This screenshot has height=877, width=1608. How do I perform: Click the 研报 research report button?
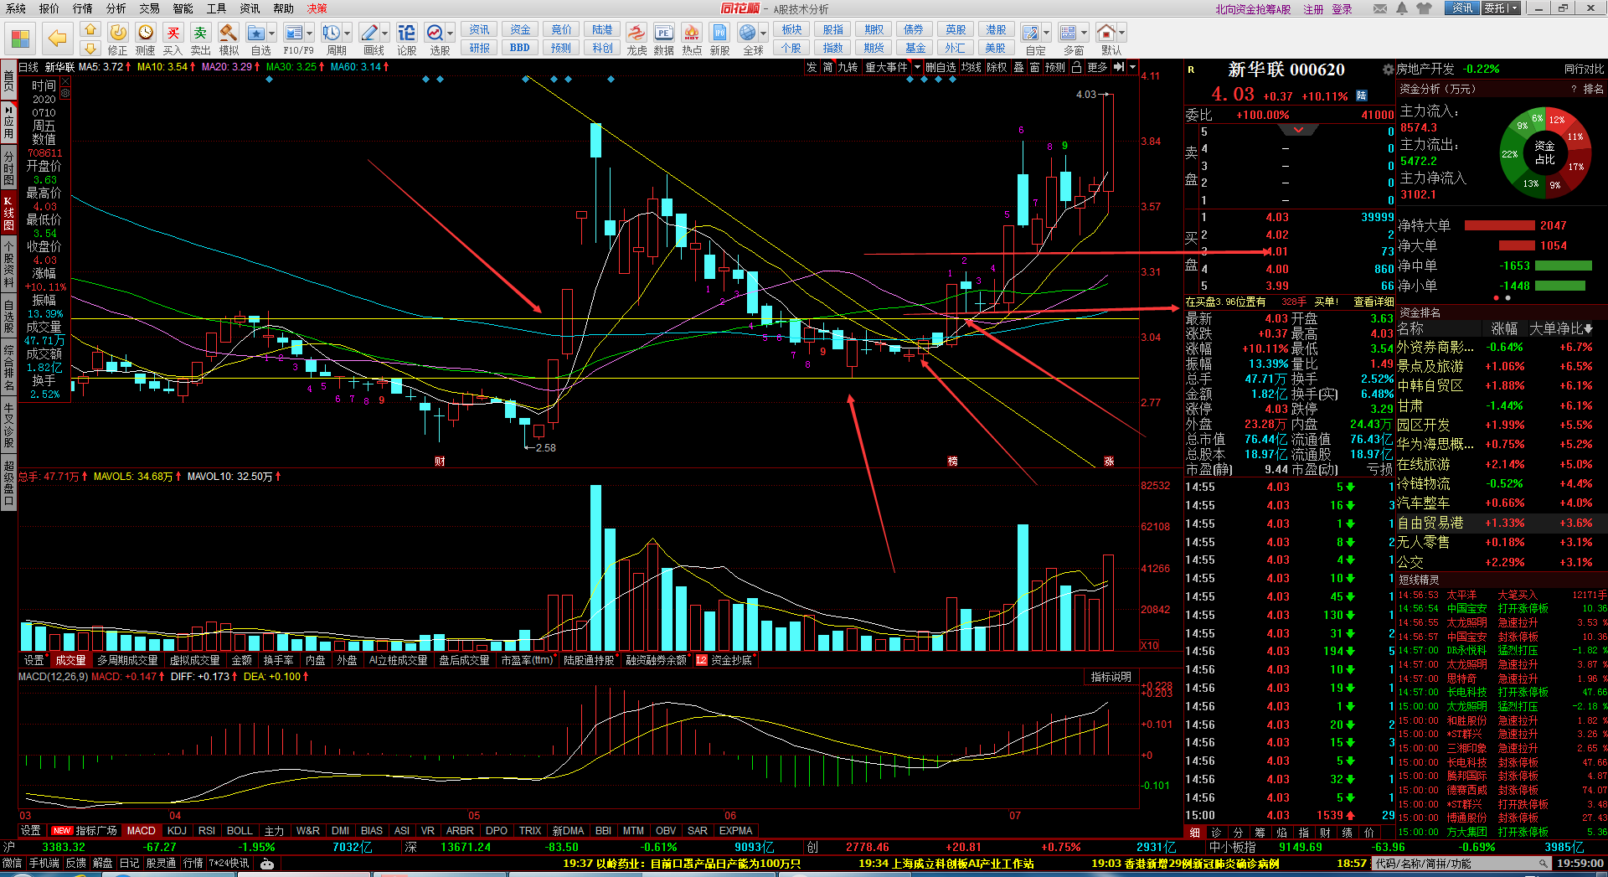click(x=480, y=48)
